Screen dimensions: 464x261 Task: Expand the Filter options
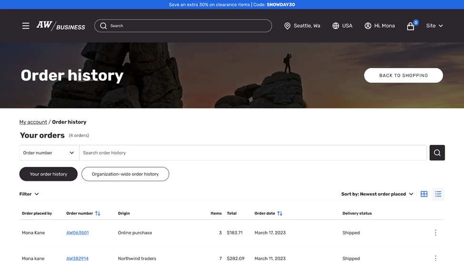point(29,194)
